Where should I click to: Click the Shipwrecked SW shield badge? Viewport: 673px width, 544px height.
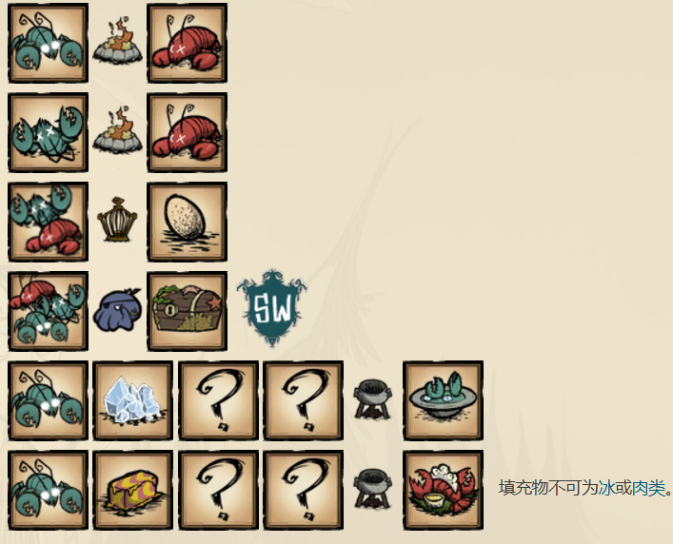[272, 307]
